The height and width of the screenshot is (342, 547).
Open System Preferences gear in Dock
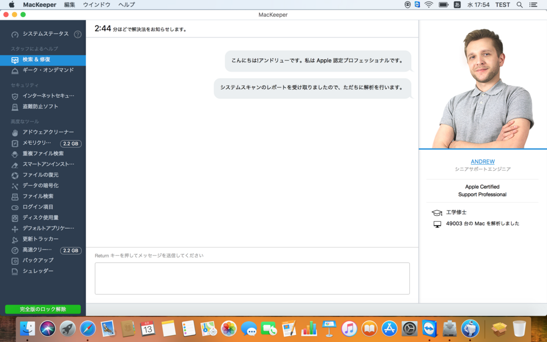(410, 329)
